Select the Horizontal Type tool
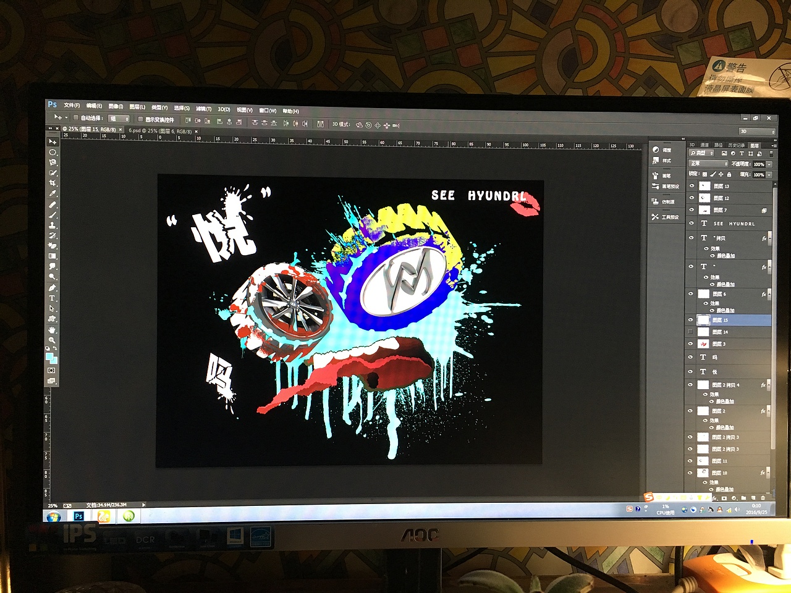The width and height of the screenshot is (791, 593). [x=53, y=298]
